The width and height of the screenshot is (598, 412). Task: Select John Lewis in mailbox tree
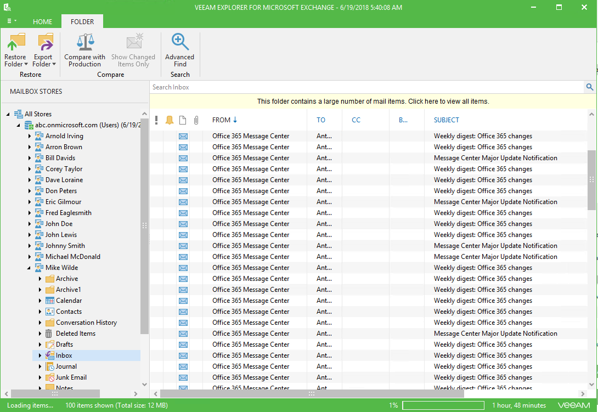coord(61,235)
